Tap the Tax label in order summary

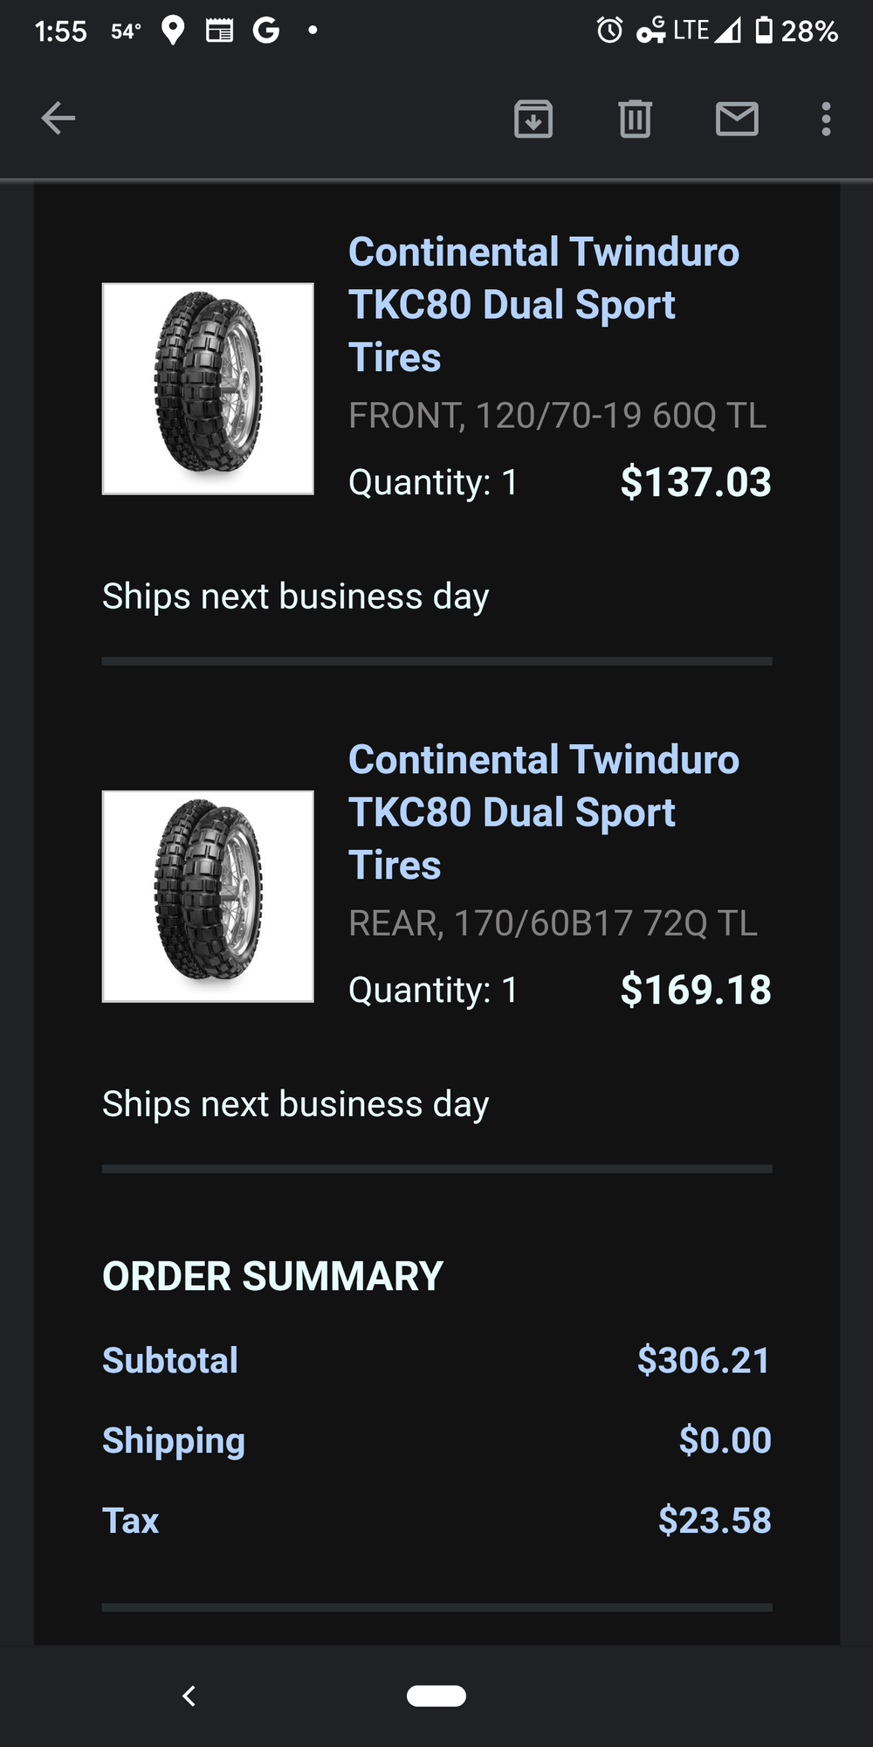pyautogui.click(x=131, y=1521)
